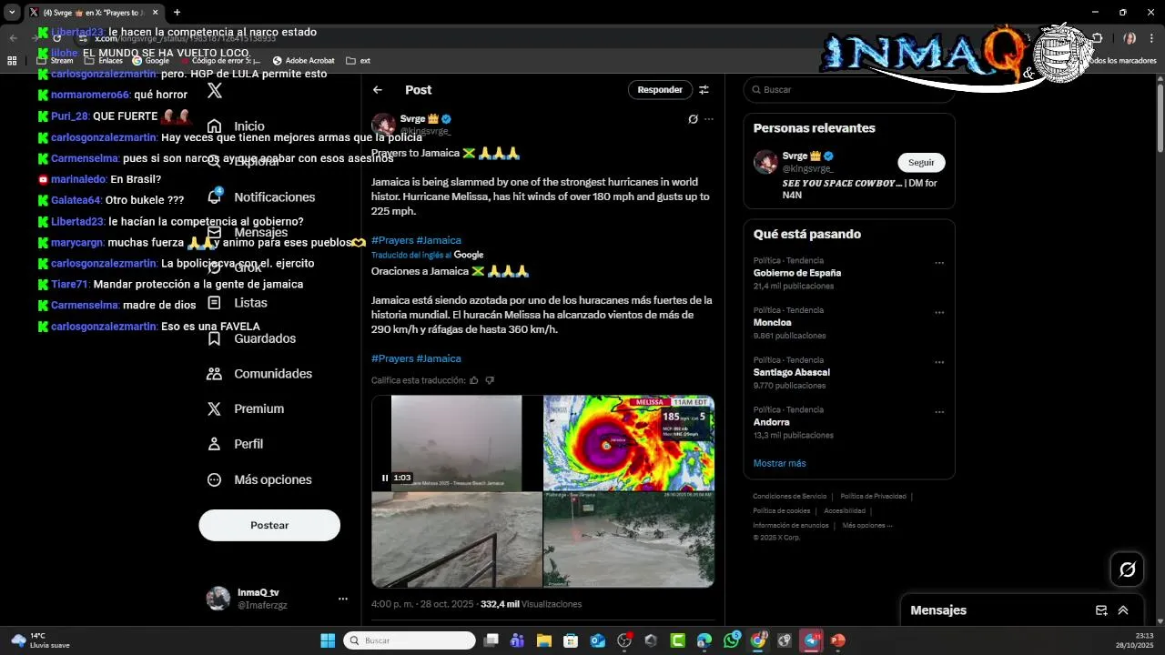Open reply filter settings icon beside Responder
Screen dimensions: 1165x655
704,90
